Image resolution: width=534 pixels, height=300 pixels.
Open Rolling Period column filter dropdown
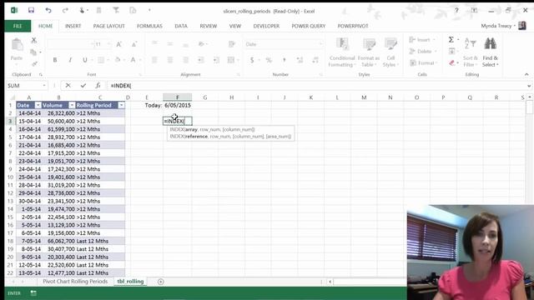point(121,105)
